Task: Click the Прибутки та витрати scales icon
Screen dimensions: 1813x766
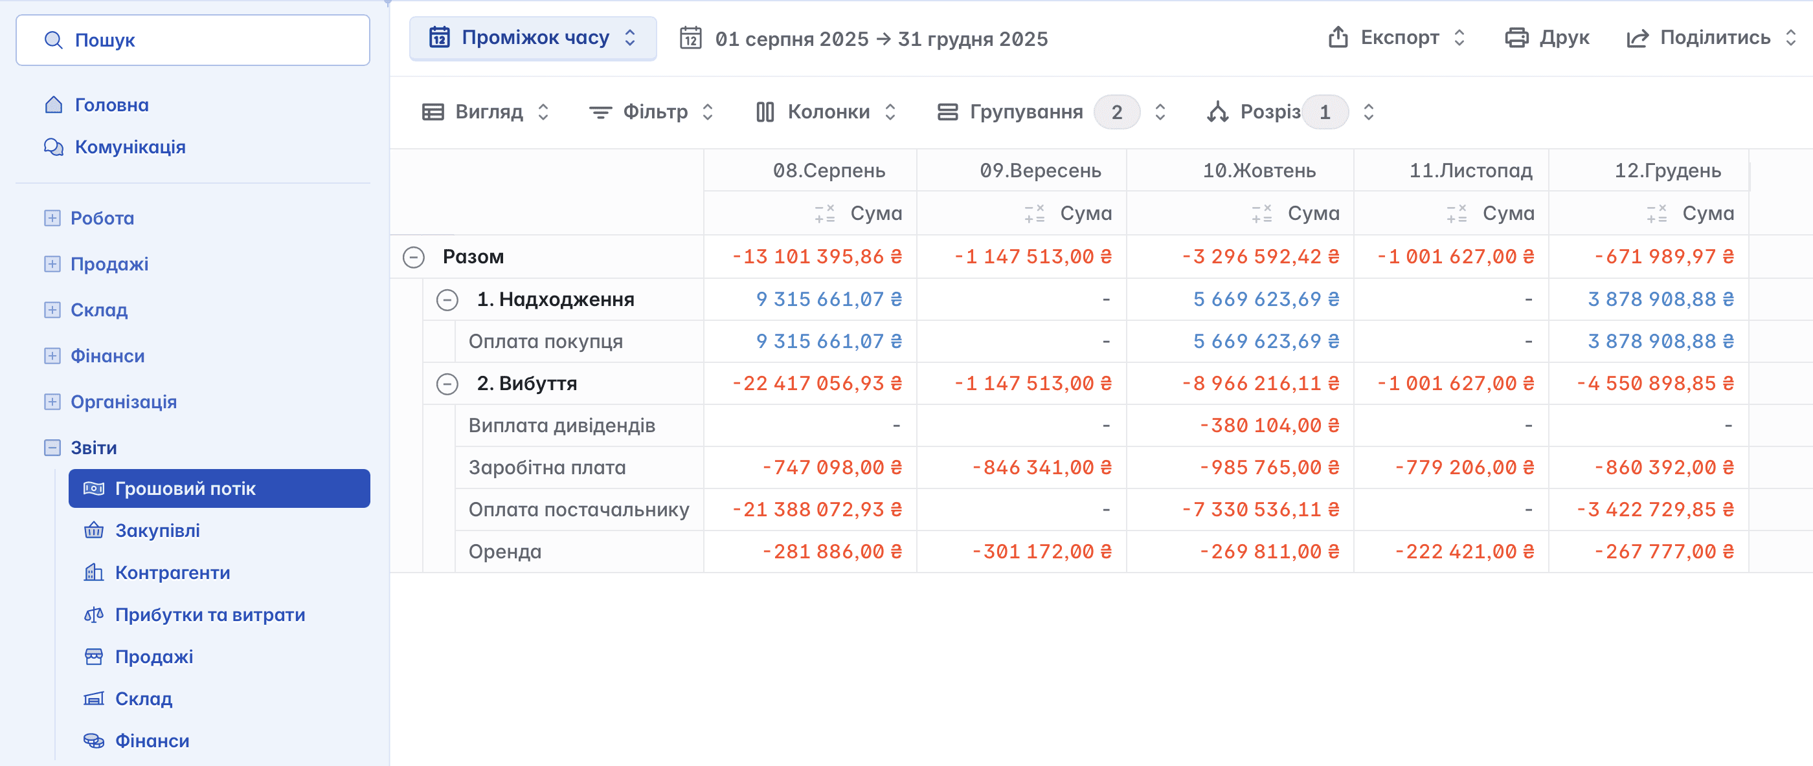Action: (94, 615)
